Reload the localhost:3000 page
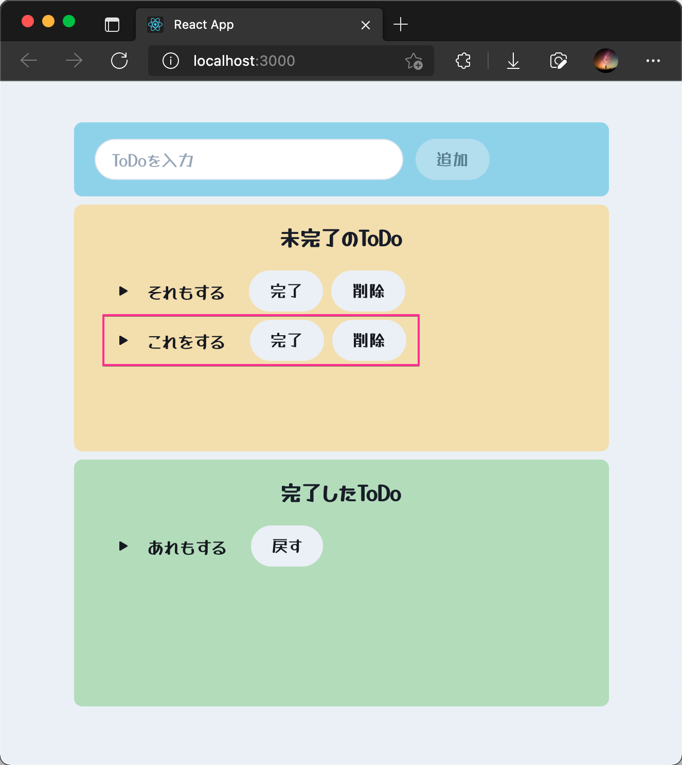The image size is (682, 765). (119, 61)
